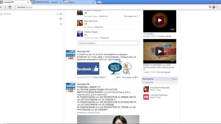
Task: Close the RANDOM.ORG tab
Action: click(x=61, y=2)
